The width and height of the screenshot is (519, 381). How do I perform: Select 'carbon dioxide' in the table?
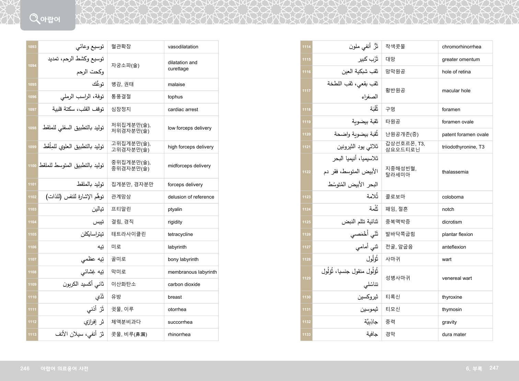(184, 284)
